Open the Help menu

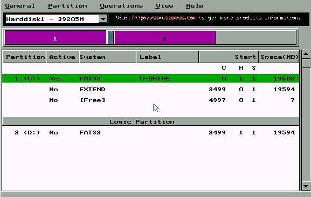coord(195,6)
